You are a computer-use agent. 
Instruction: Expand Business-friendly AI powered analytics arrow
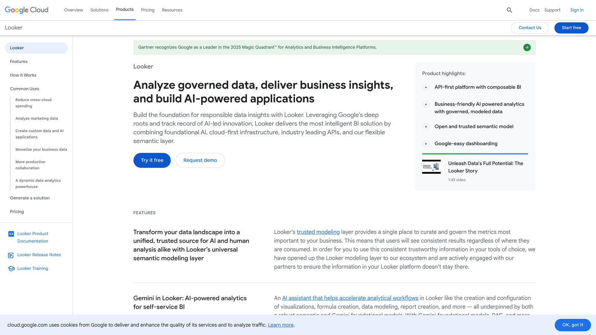tap(426, 104)
